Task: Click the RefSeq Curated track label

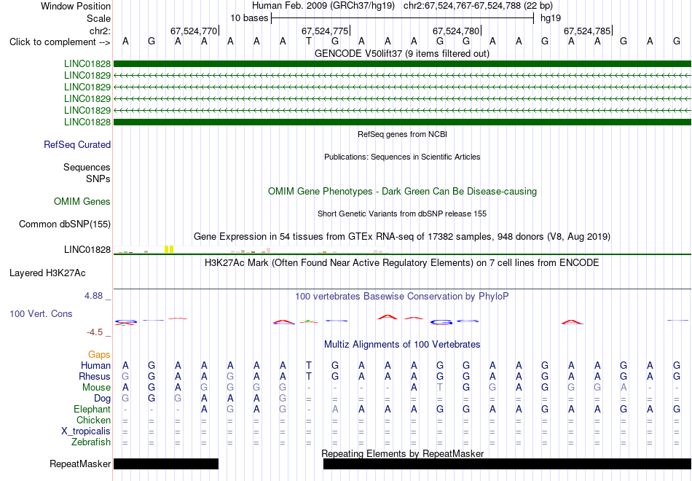Action: point(77,145)
